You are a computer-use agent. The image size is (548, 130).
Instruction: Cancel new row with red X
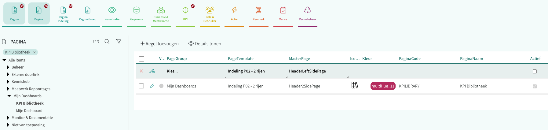pos(141,71)
